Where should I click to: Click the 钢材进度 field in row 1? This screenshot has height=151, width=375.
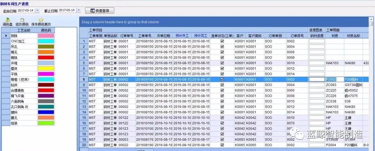tap(317, 41)
